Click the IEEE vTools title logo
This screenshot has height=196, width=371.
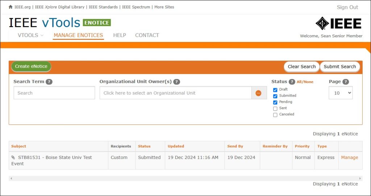[x=45, y=23]
